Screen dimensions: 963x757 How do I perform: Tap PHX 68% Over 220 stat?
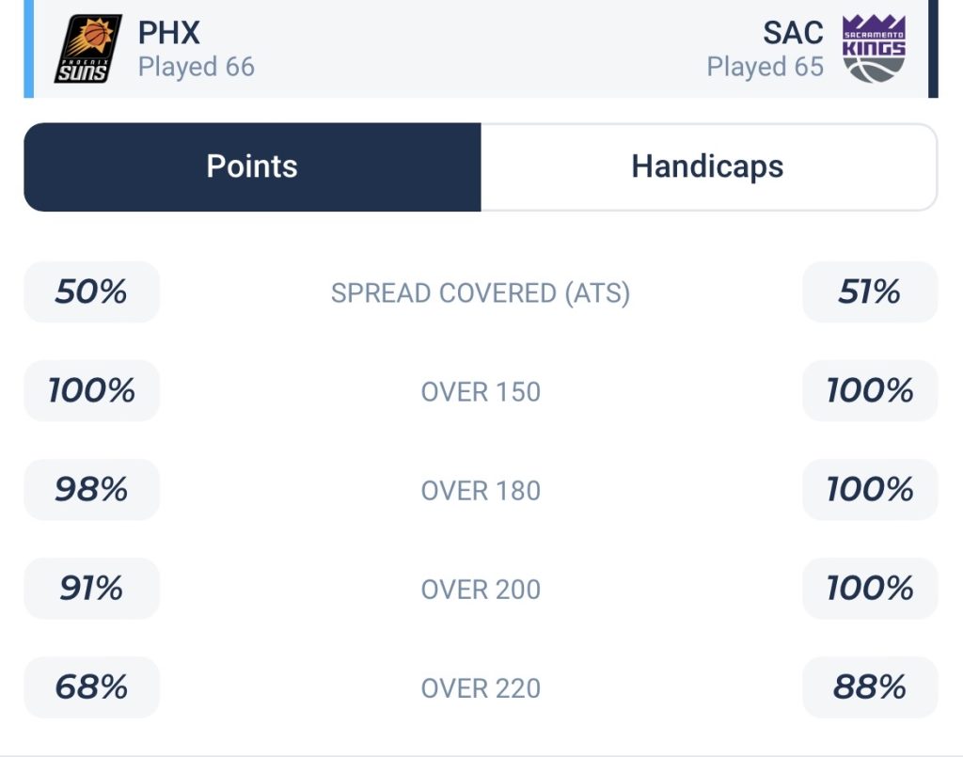(x=91, y=687)
